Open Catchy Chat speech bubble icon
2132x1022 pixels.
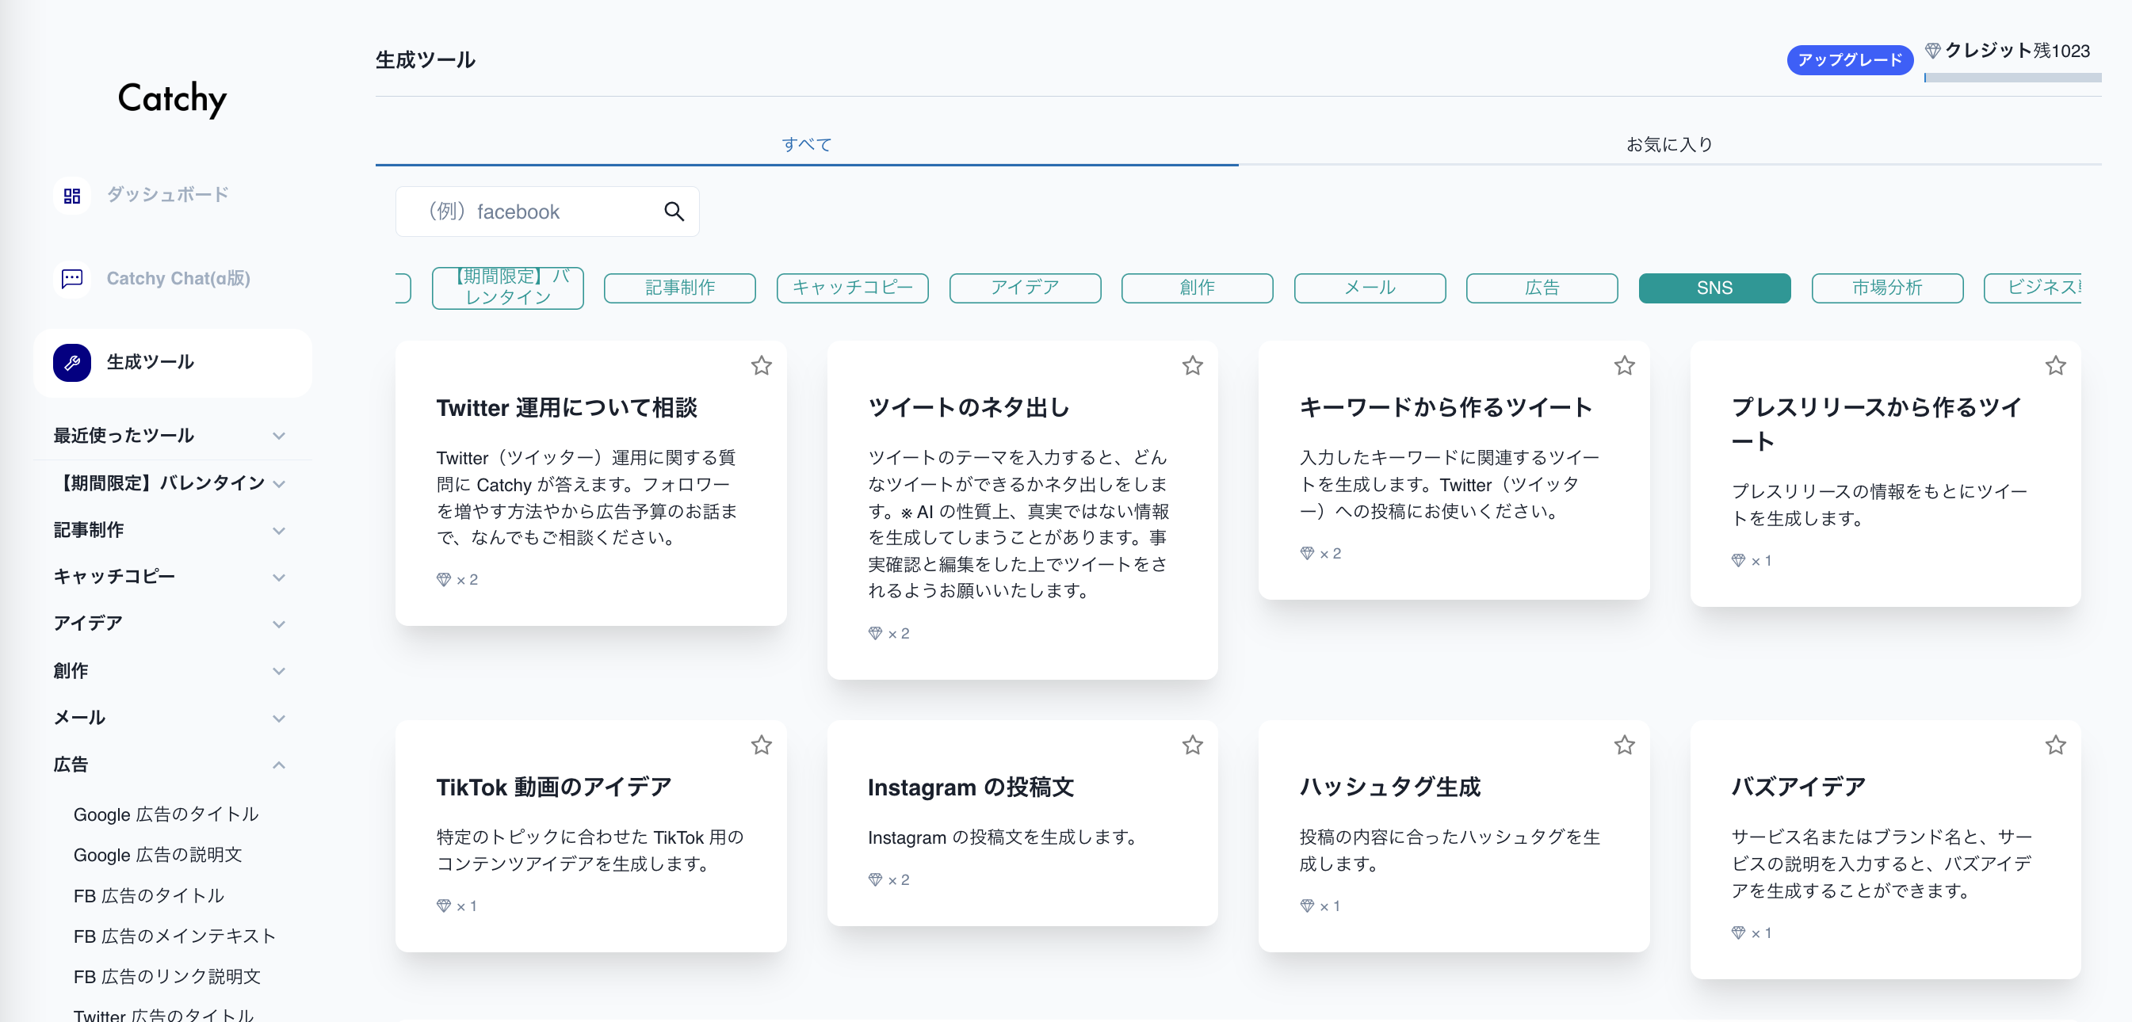coord(72,278)
